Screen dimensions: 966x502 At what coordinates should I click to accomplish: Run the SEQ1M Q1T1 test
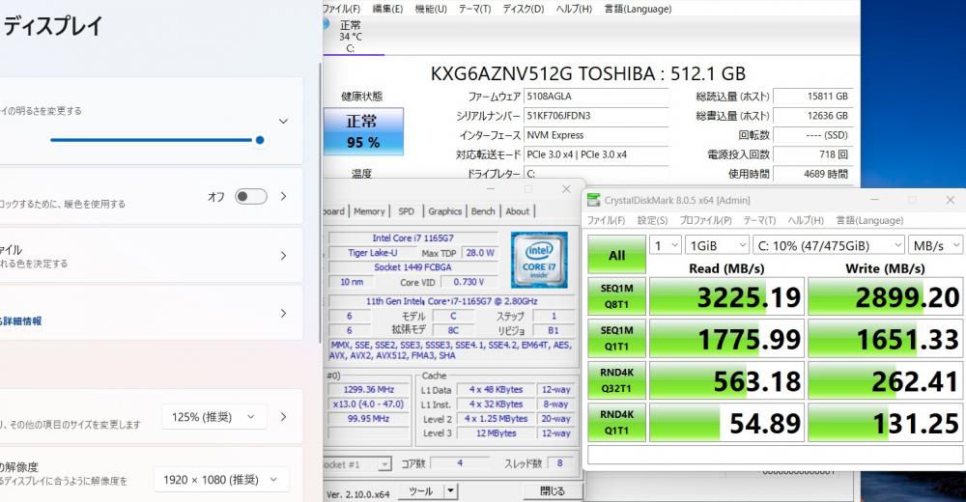(x=616, y=338)
